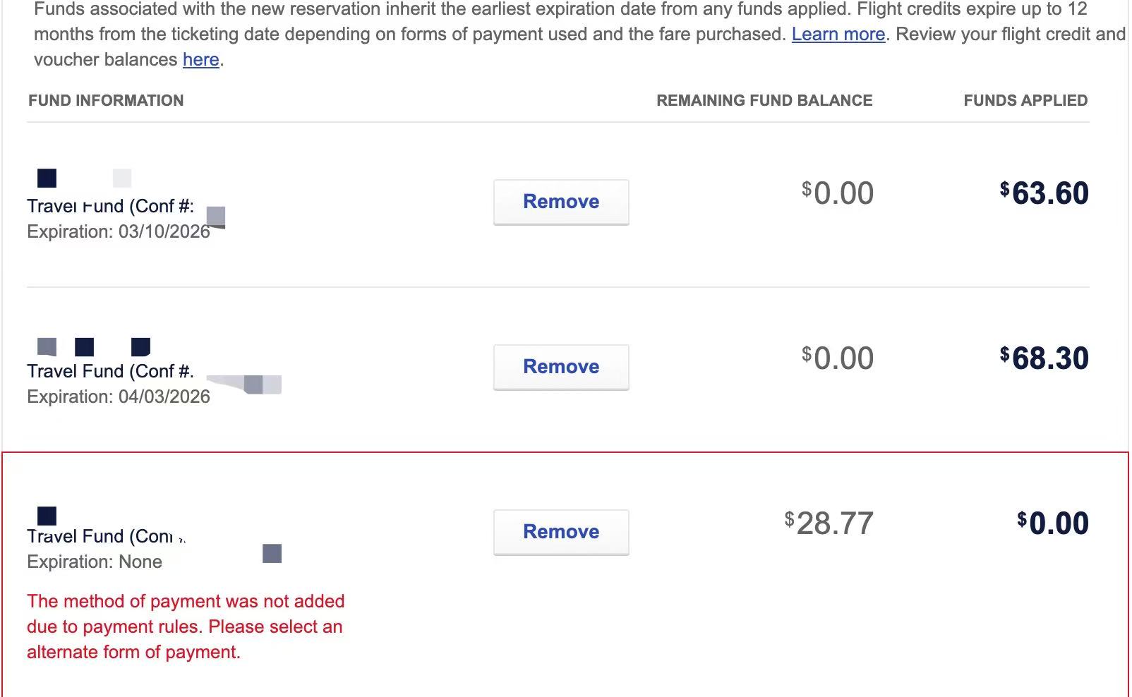Click the remaining balance of the 03/10/2026 fund
This screenshot has width=1132, height=697.
pyautogui.click(x=838, y=193)
